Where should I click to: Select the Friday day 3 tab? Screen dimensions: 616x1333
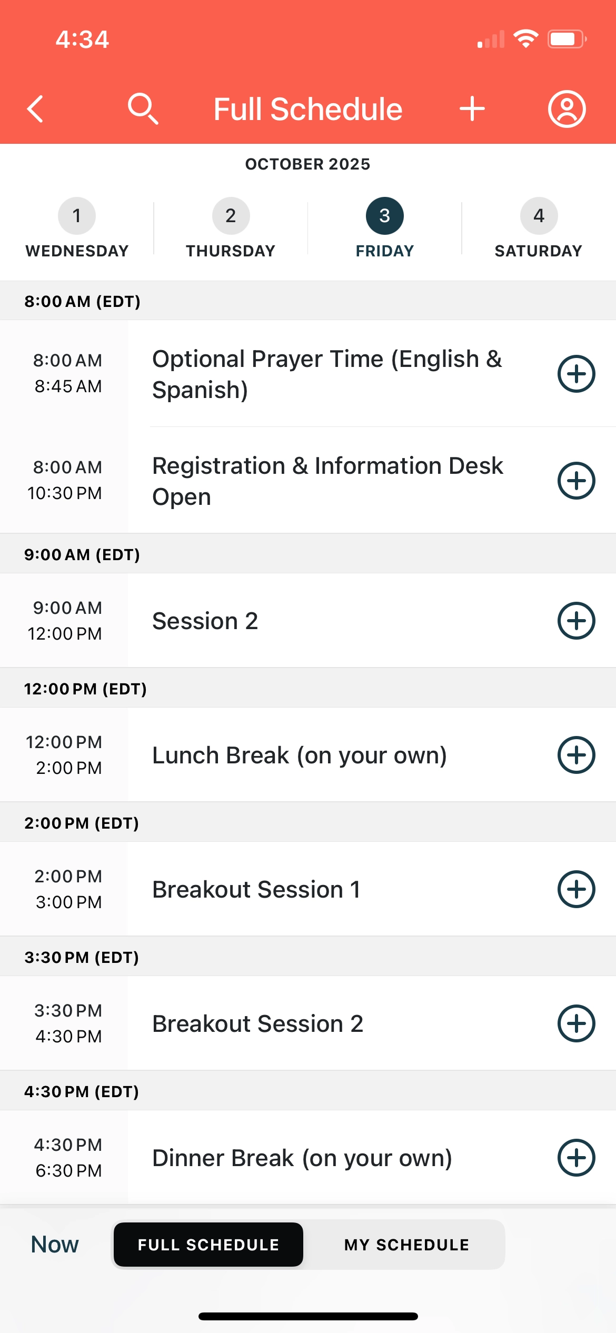point(385,228)
